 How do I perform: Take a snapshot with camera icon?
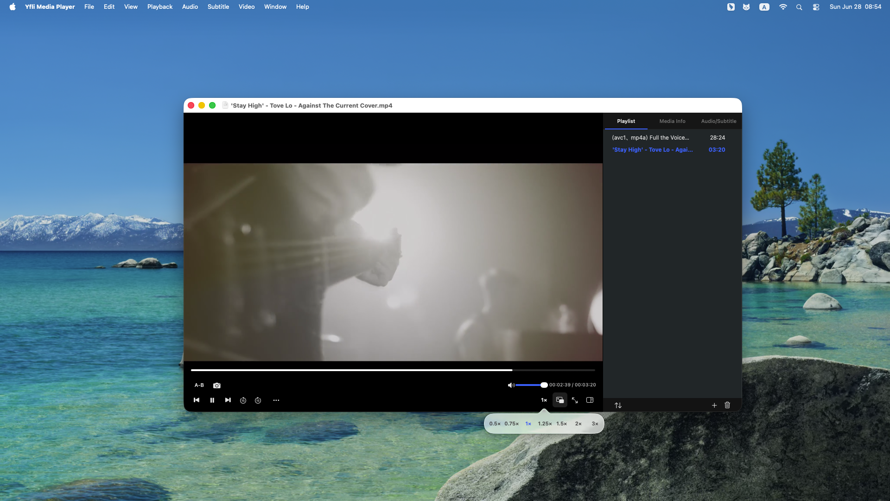point(216,385)
